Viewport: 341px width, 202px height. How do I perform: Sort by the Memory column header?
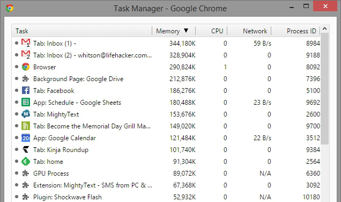click(x=174, y=31)
